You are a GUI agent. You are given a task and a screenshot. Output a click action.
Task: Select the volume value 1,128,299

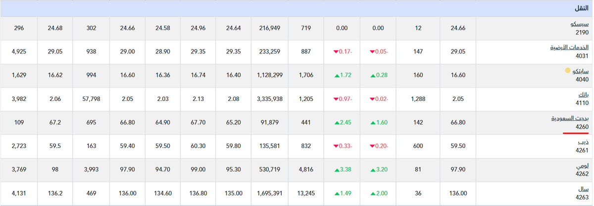(269, 76)
